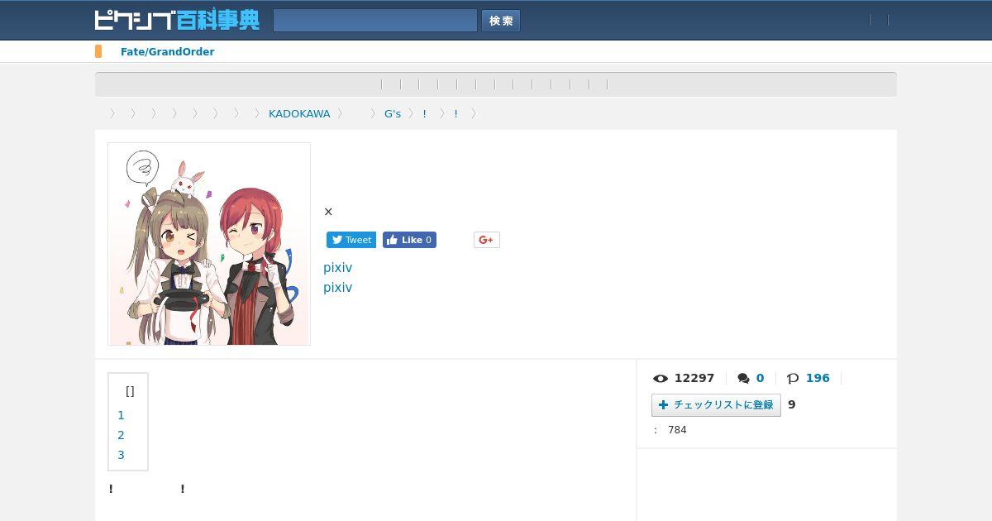This screenshot has height=521, width=992.
Task: Click the Pixiv encyclopedia logo
Action: click(177, 20)
